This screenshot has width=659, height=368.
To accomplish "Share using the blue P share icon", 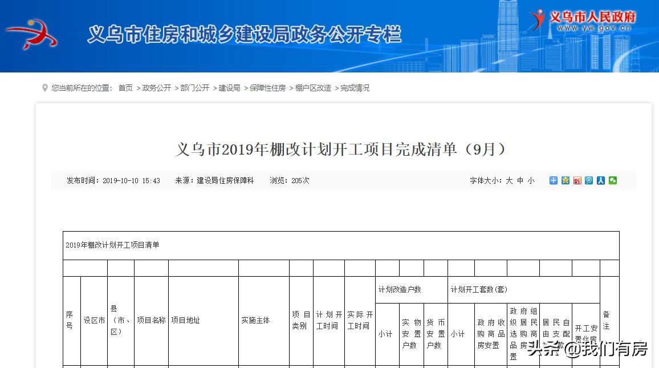I will pyautogui.click(x=588, y=180).
